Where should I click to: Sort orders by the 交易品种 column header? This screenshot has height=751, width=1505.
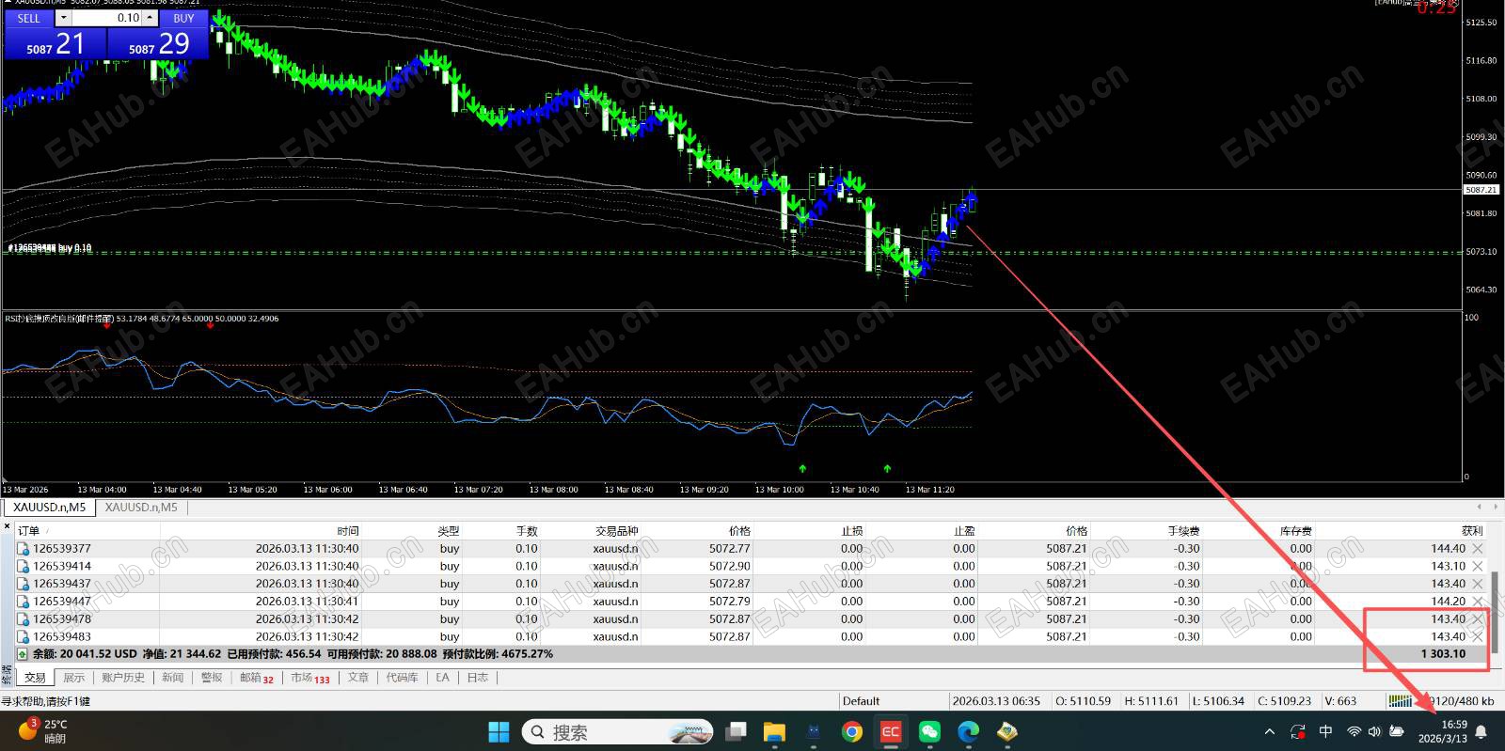point(616,531)
